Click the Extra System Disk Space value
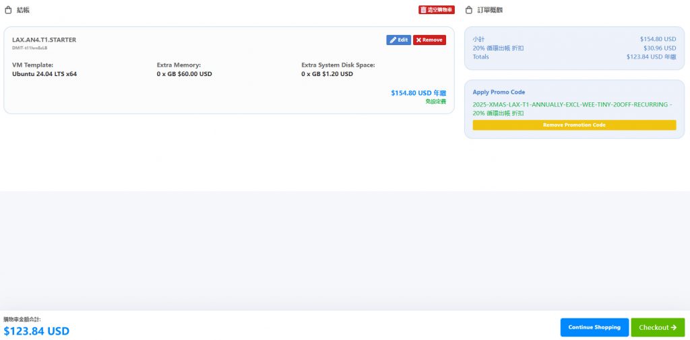 tap(327, 74)
